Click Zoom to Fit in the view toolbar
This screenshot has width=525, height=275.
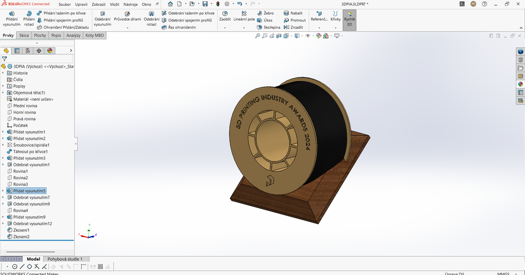(x=258, y=36)
